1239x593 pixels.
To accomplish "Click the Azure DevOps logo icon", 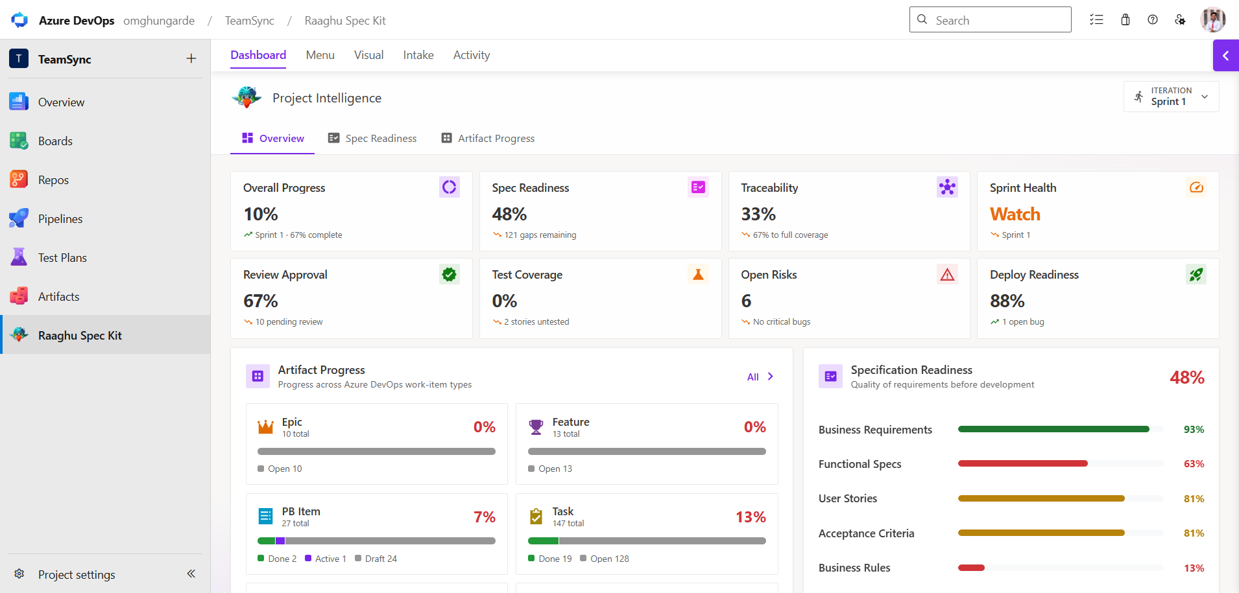I will [19, 20].
